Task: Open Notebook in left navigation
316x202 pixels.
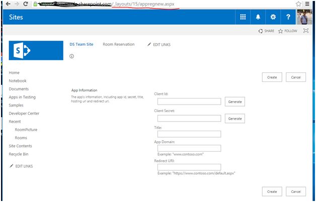Action: [18, 81]
